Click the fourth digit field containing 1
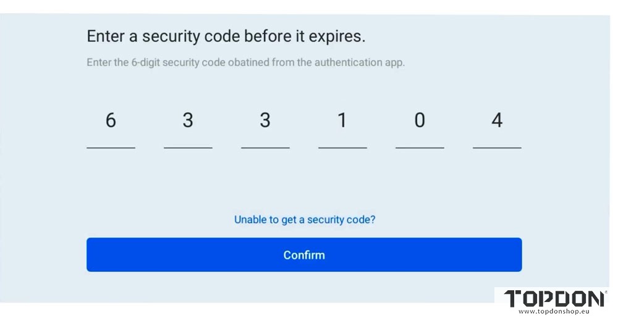Screen dimensions: 618x318 coord(342,120)
